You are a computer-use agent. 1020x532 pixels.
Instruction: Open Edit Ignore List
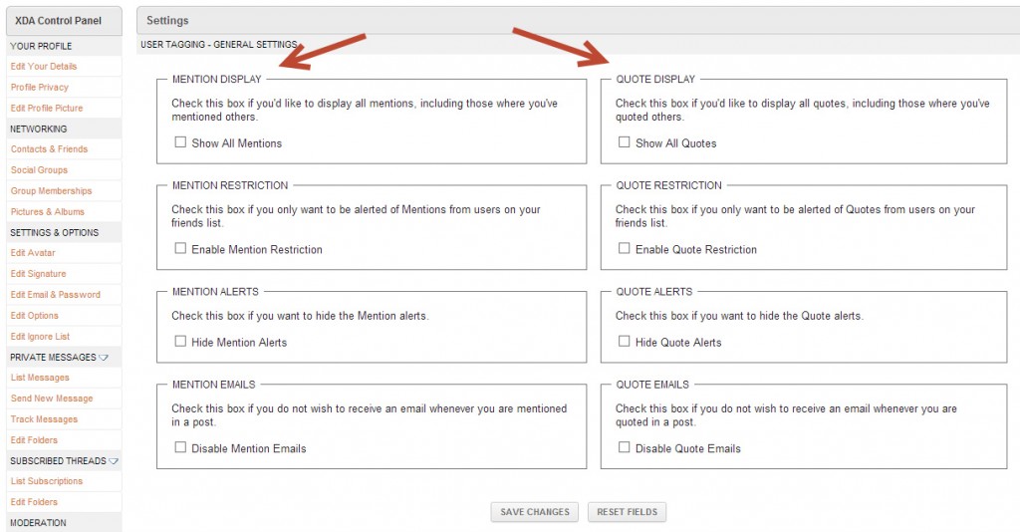tap(40, 337)
